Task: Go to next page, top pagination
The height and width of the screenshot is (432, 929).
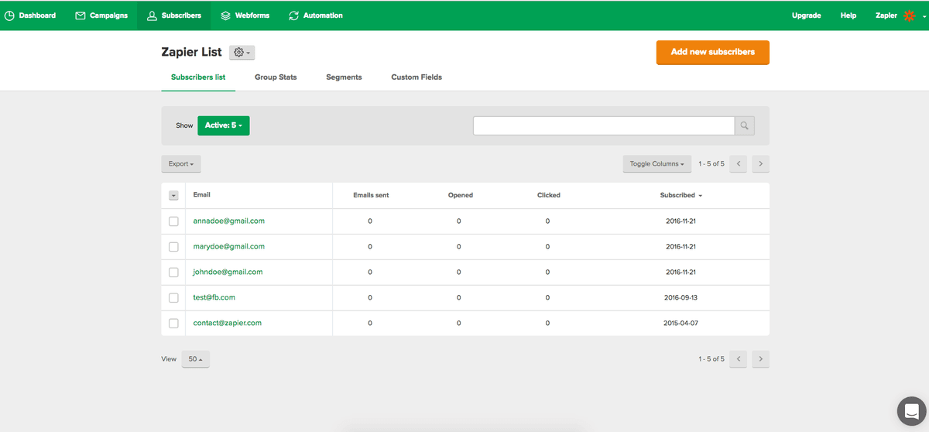Action: pos(761,164)
